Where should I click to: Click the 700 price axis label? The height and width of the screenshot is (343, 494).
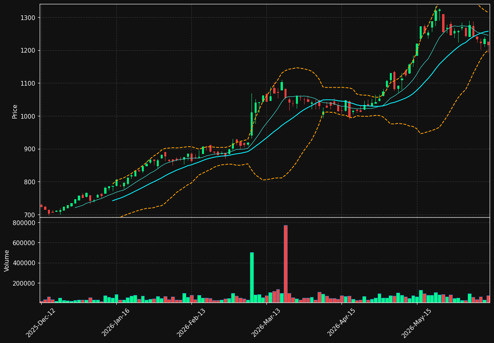[x=30, y=215]
